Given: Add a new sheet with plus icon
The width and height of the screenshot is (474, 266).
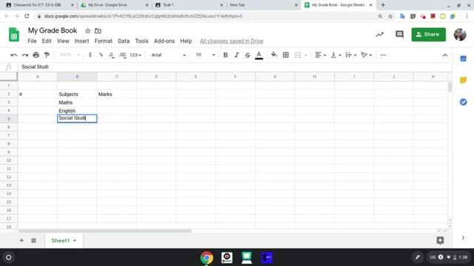Looking at the screenshot, I should [21, 240].
